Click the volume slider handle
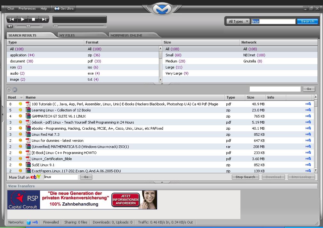The height and width of the screenshot is (228, 323). click(x=28, y=26)
